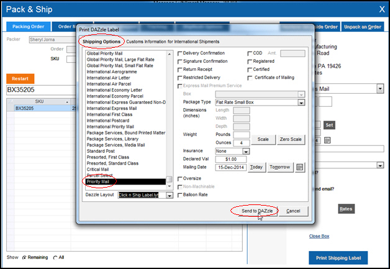The height and width of the screenshot is (269, 390).
Task: Open Customs Information for International Shipments tab
Action: (173, 42)
